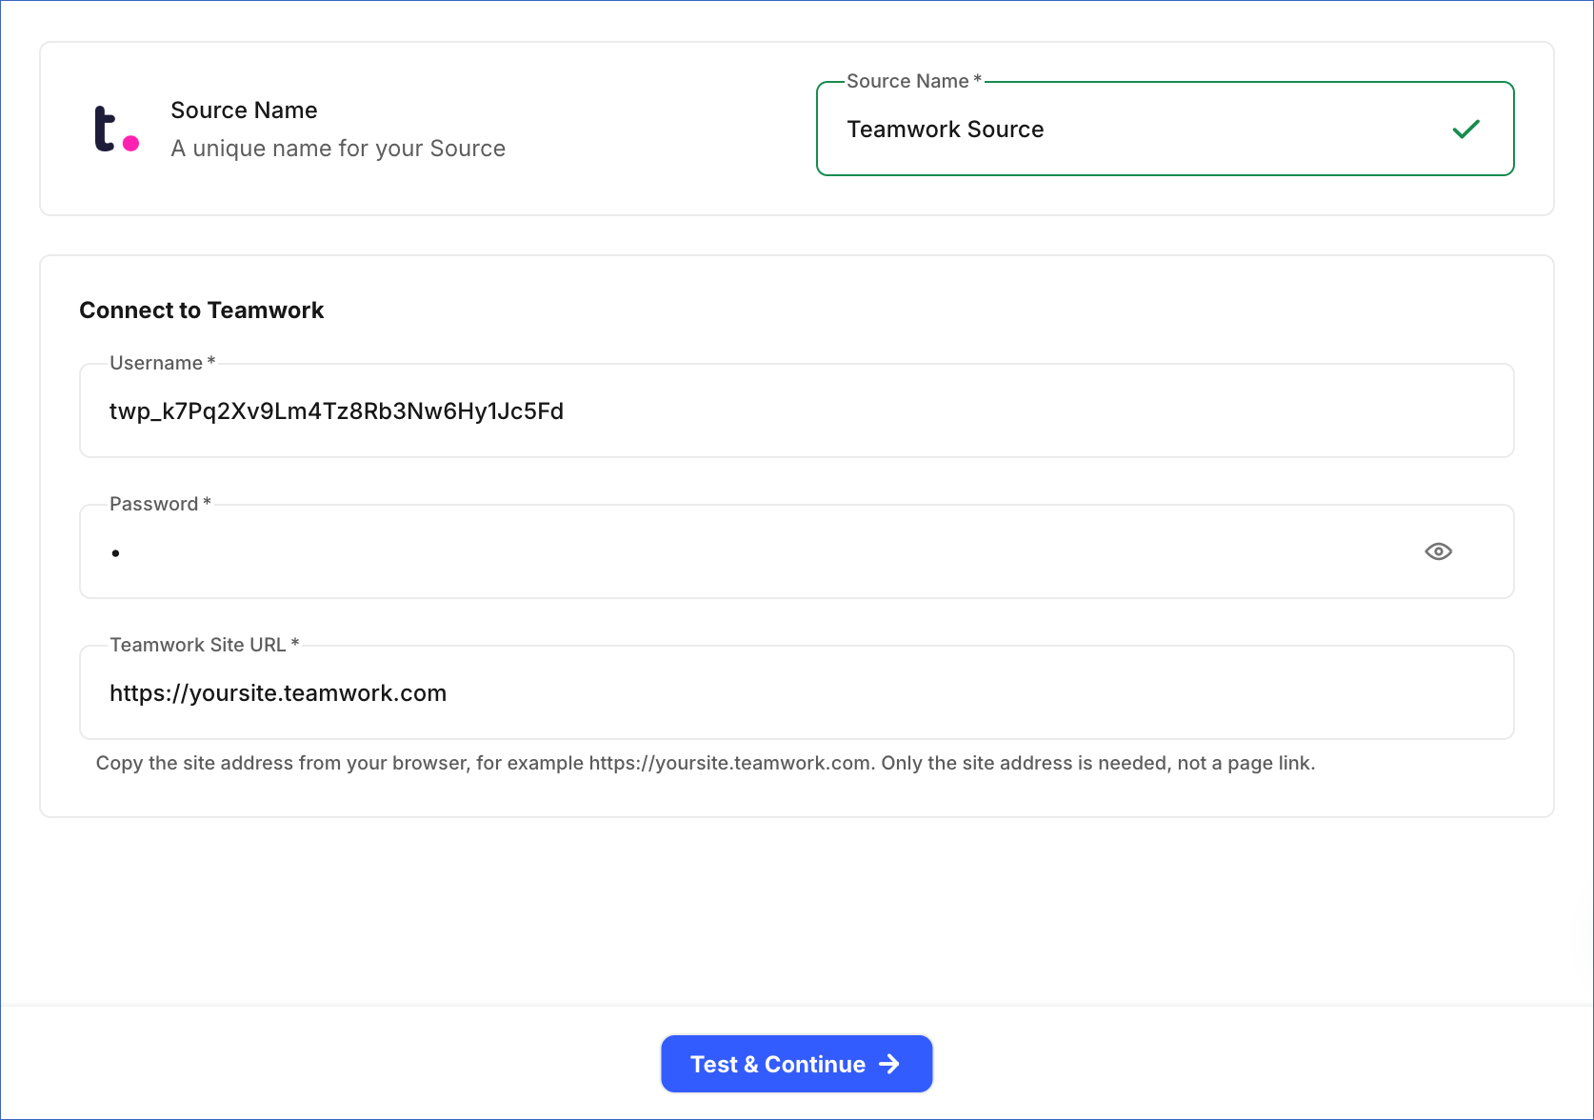Viewport: 1594px width, 1120px height.
Task: Show password using the eye icon
Action: pyautogui.click(x=1438, y=551)
